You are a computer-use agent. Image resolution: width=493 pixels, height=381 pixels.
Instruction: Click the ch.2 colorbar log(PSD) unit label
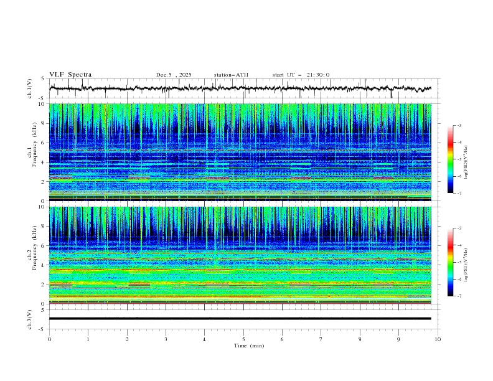[466, 265]
